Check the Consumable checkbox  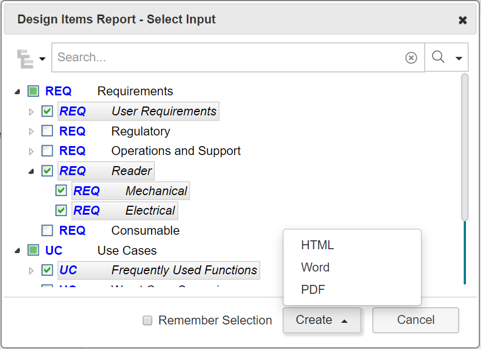pyautogui.click(x=47, y=230)
